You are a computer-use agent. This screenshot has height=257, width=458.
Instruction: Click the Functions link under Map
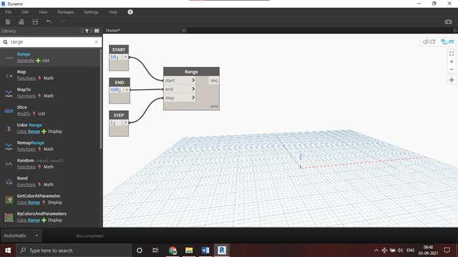[x=26, y=79]
